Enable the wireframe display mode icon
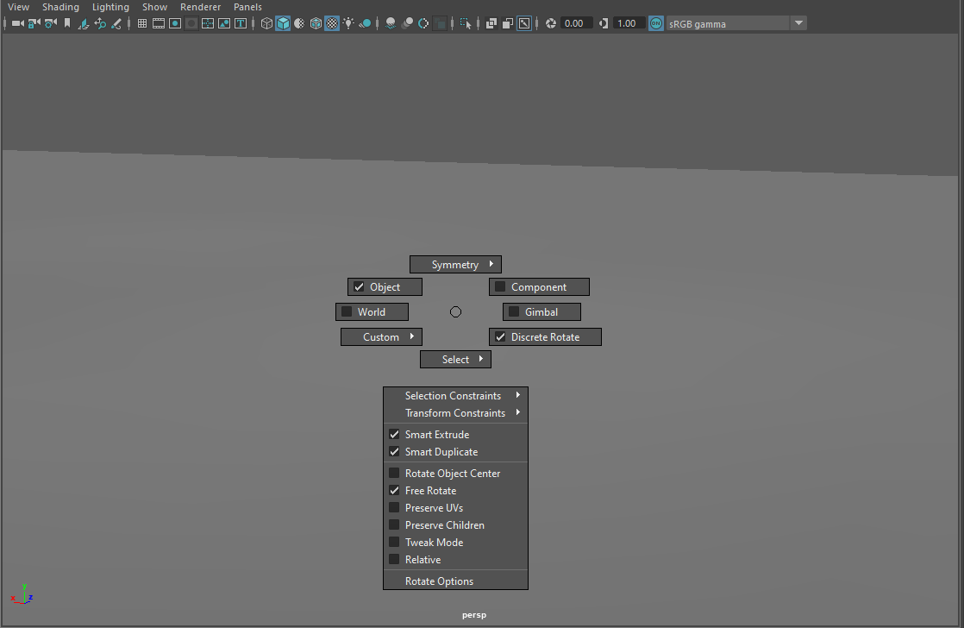Image resolution: width=964 pixels, height=628 pixels. point(266,23)
